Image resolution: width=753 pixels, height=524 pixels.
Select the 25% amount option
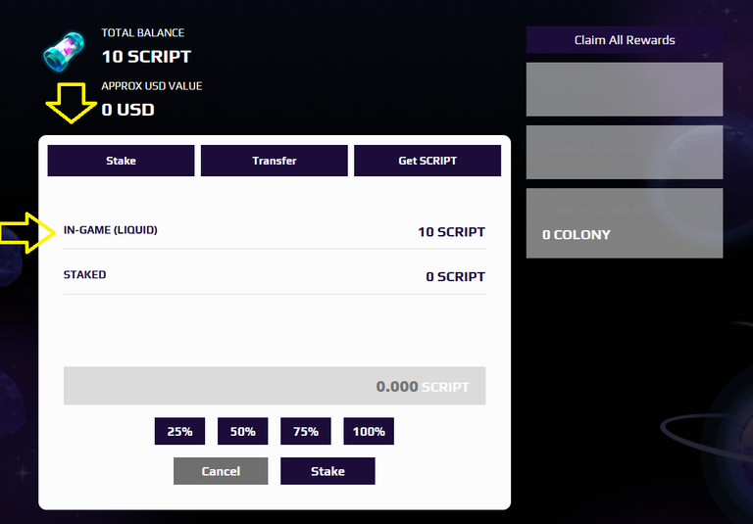179,431
